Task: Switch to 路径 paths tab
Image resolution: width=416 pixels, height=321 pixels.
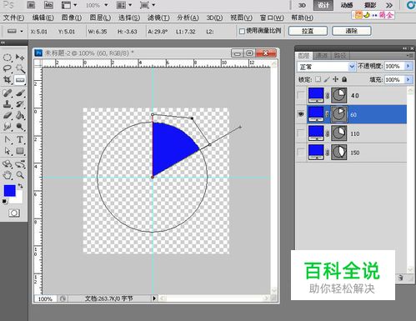Action: click(x=339, y=56)
